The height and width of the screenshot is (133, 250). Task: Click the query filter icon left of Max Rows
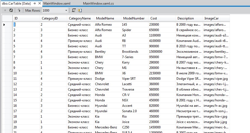pyautogui.click(x=19, y=11)
